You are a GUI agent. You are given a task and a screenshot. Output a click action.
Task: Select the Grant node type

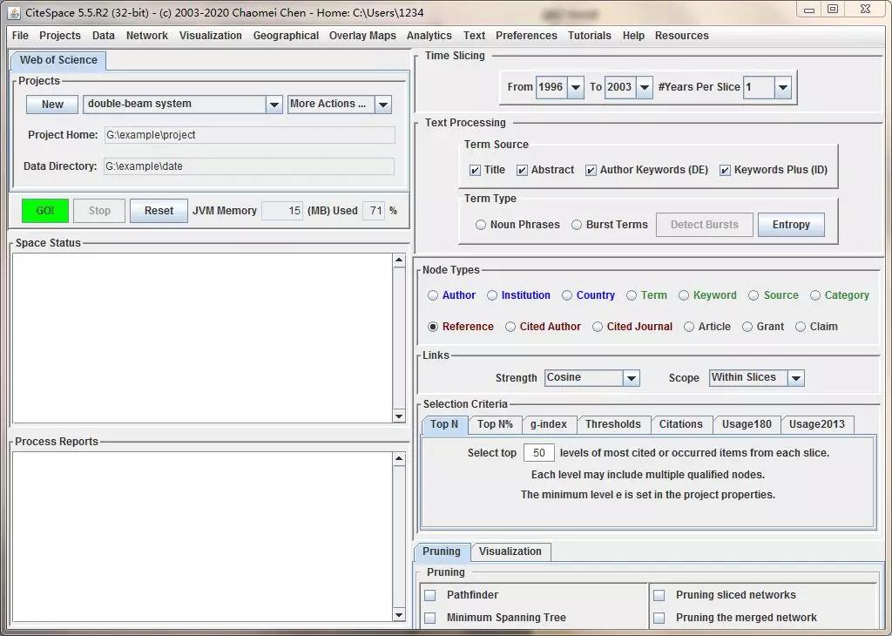click(x=747, y=327)
